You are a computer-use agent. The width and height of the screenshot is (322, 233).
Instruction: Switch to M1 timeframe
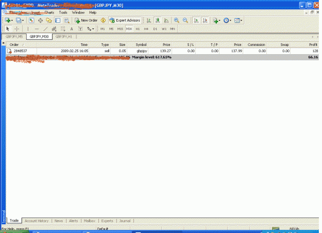(x=103, y=29)
